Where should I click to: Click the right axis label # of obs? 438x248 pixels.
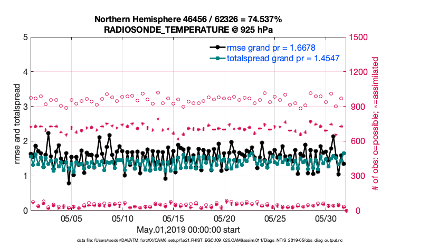click(x=376, y=123)
